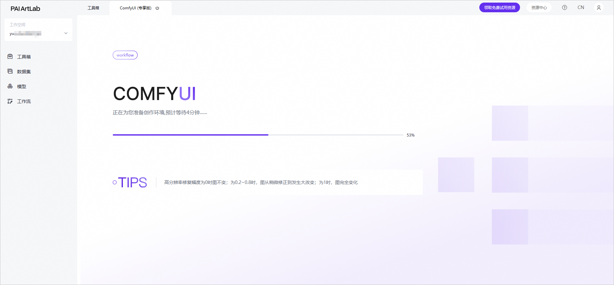Click the toolbox icon in the sidebar
This screenshot has height=285, width=614.
tap(10, 56)
